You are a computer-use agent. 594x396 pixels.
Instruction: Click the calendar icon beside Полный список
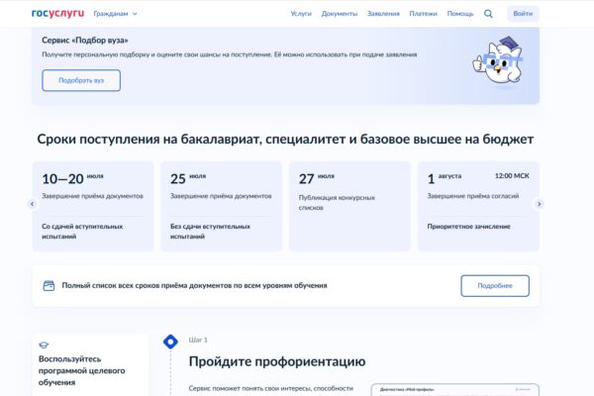tap(49, 286)
